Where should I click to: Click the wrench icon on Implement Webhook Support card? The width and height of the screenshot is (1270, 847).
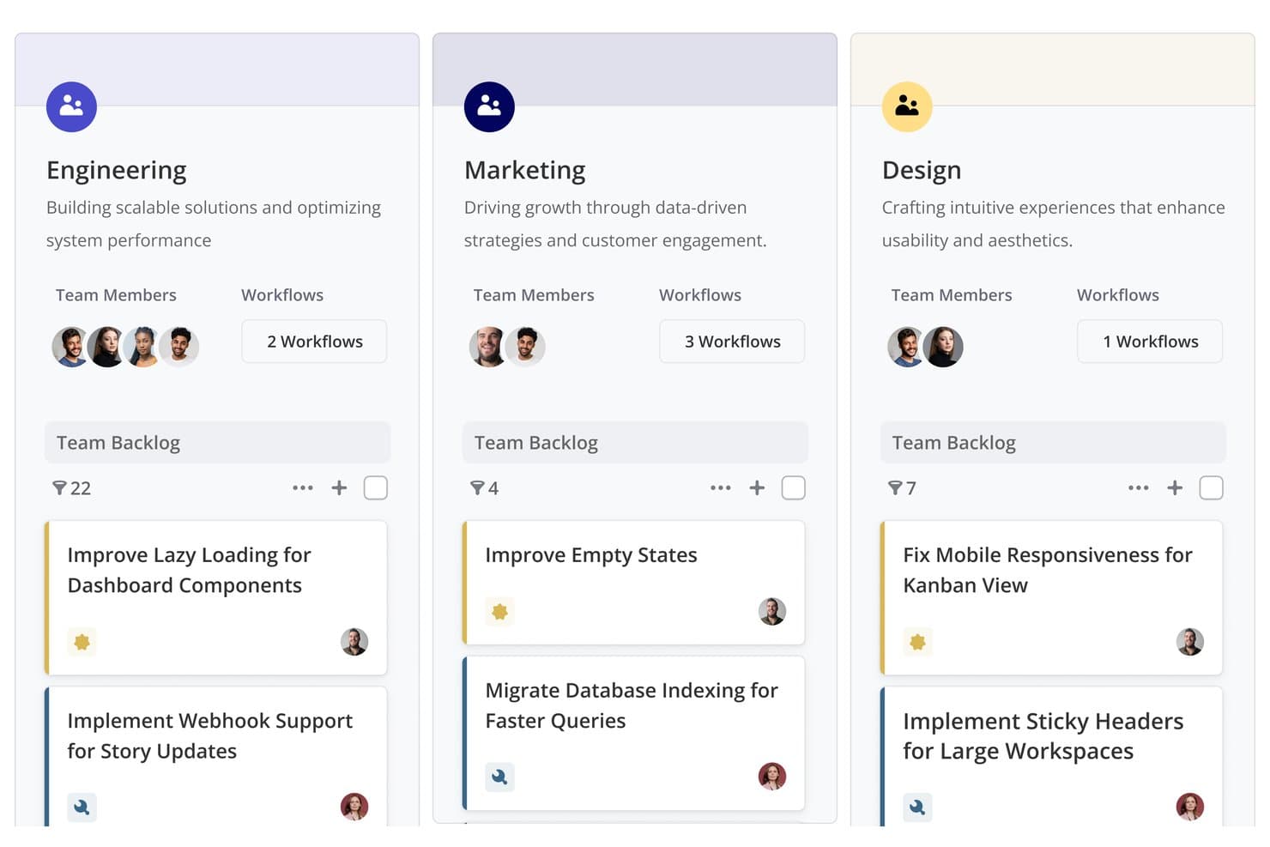tap(82, 807)
